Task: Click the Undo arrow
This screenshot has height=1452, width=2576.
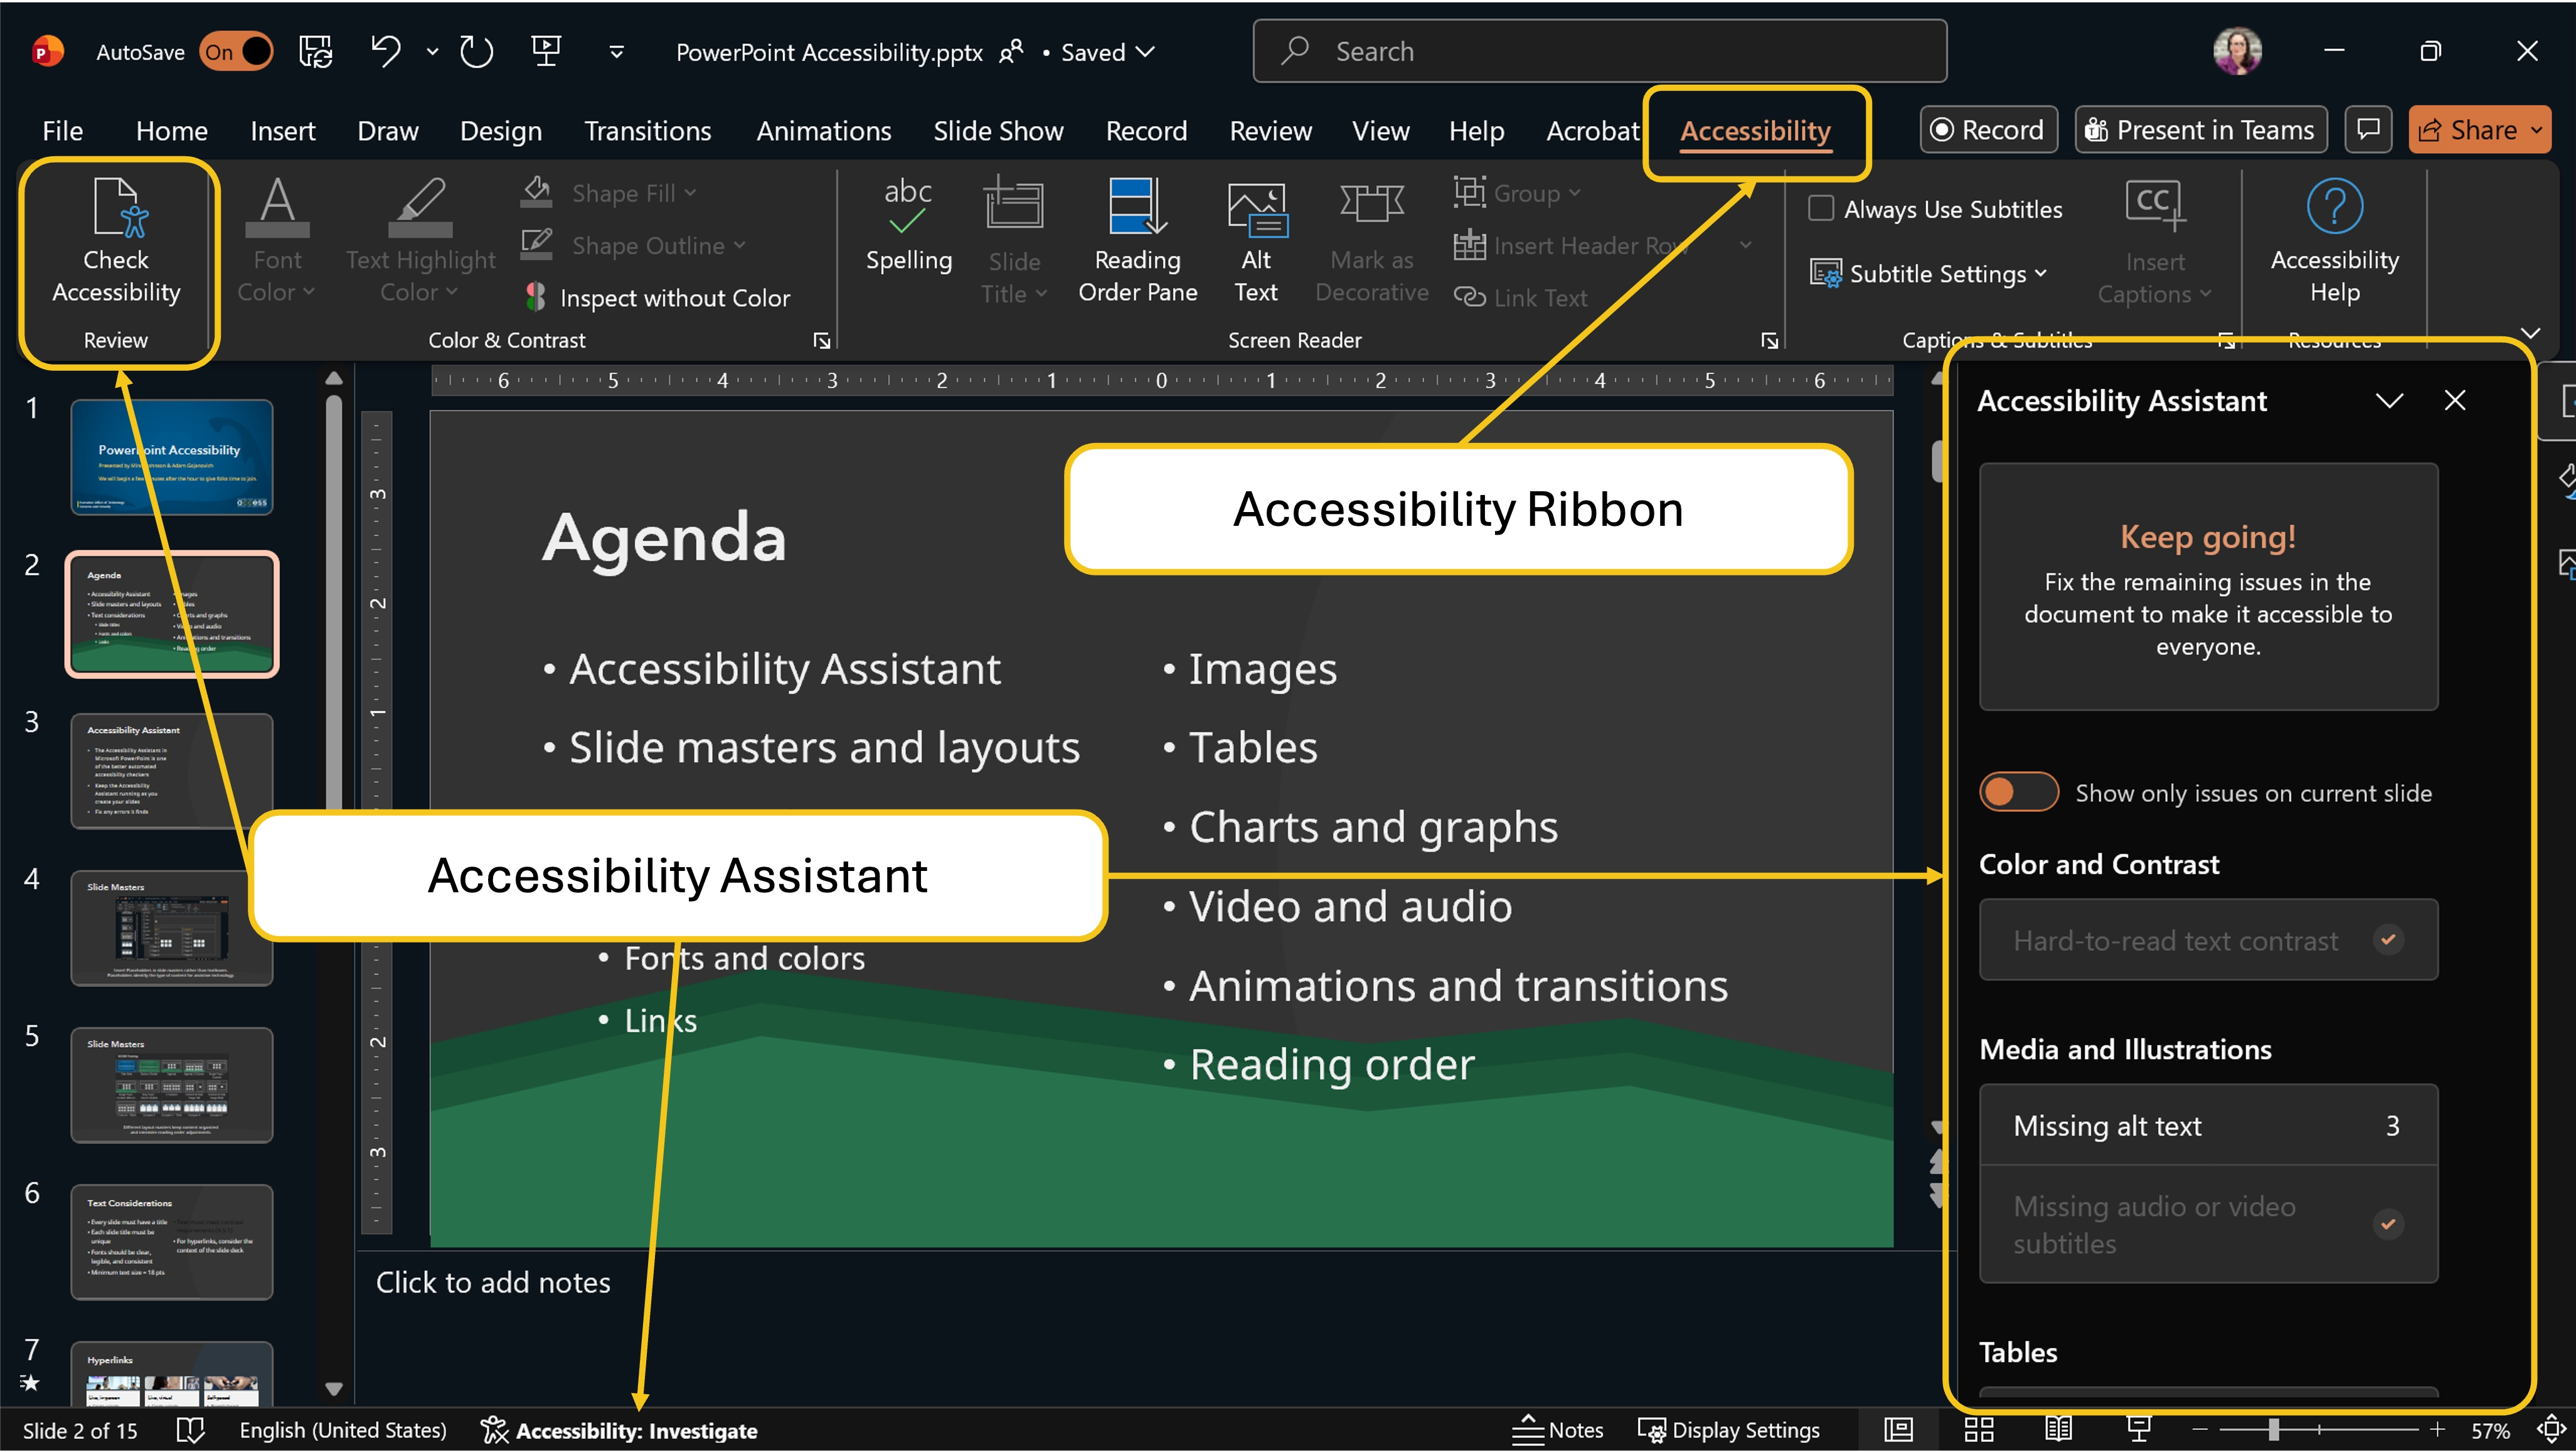Action: point(385,51)
